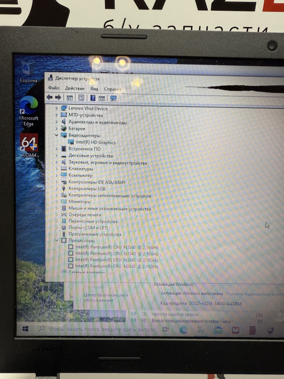284x379 pixels.
Task: Click Частота ошибок записи row in AIDA64
Action: pos(175,314)
